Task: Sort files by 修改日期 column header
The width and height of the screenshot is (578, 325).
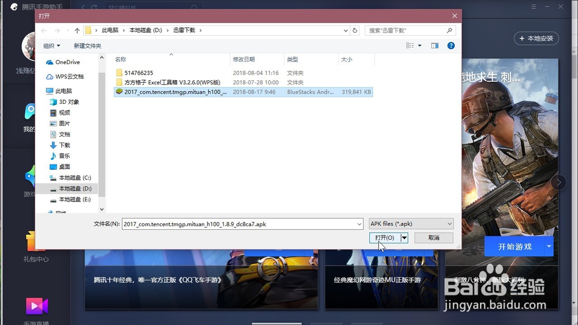Action: [x=257, y=59]
